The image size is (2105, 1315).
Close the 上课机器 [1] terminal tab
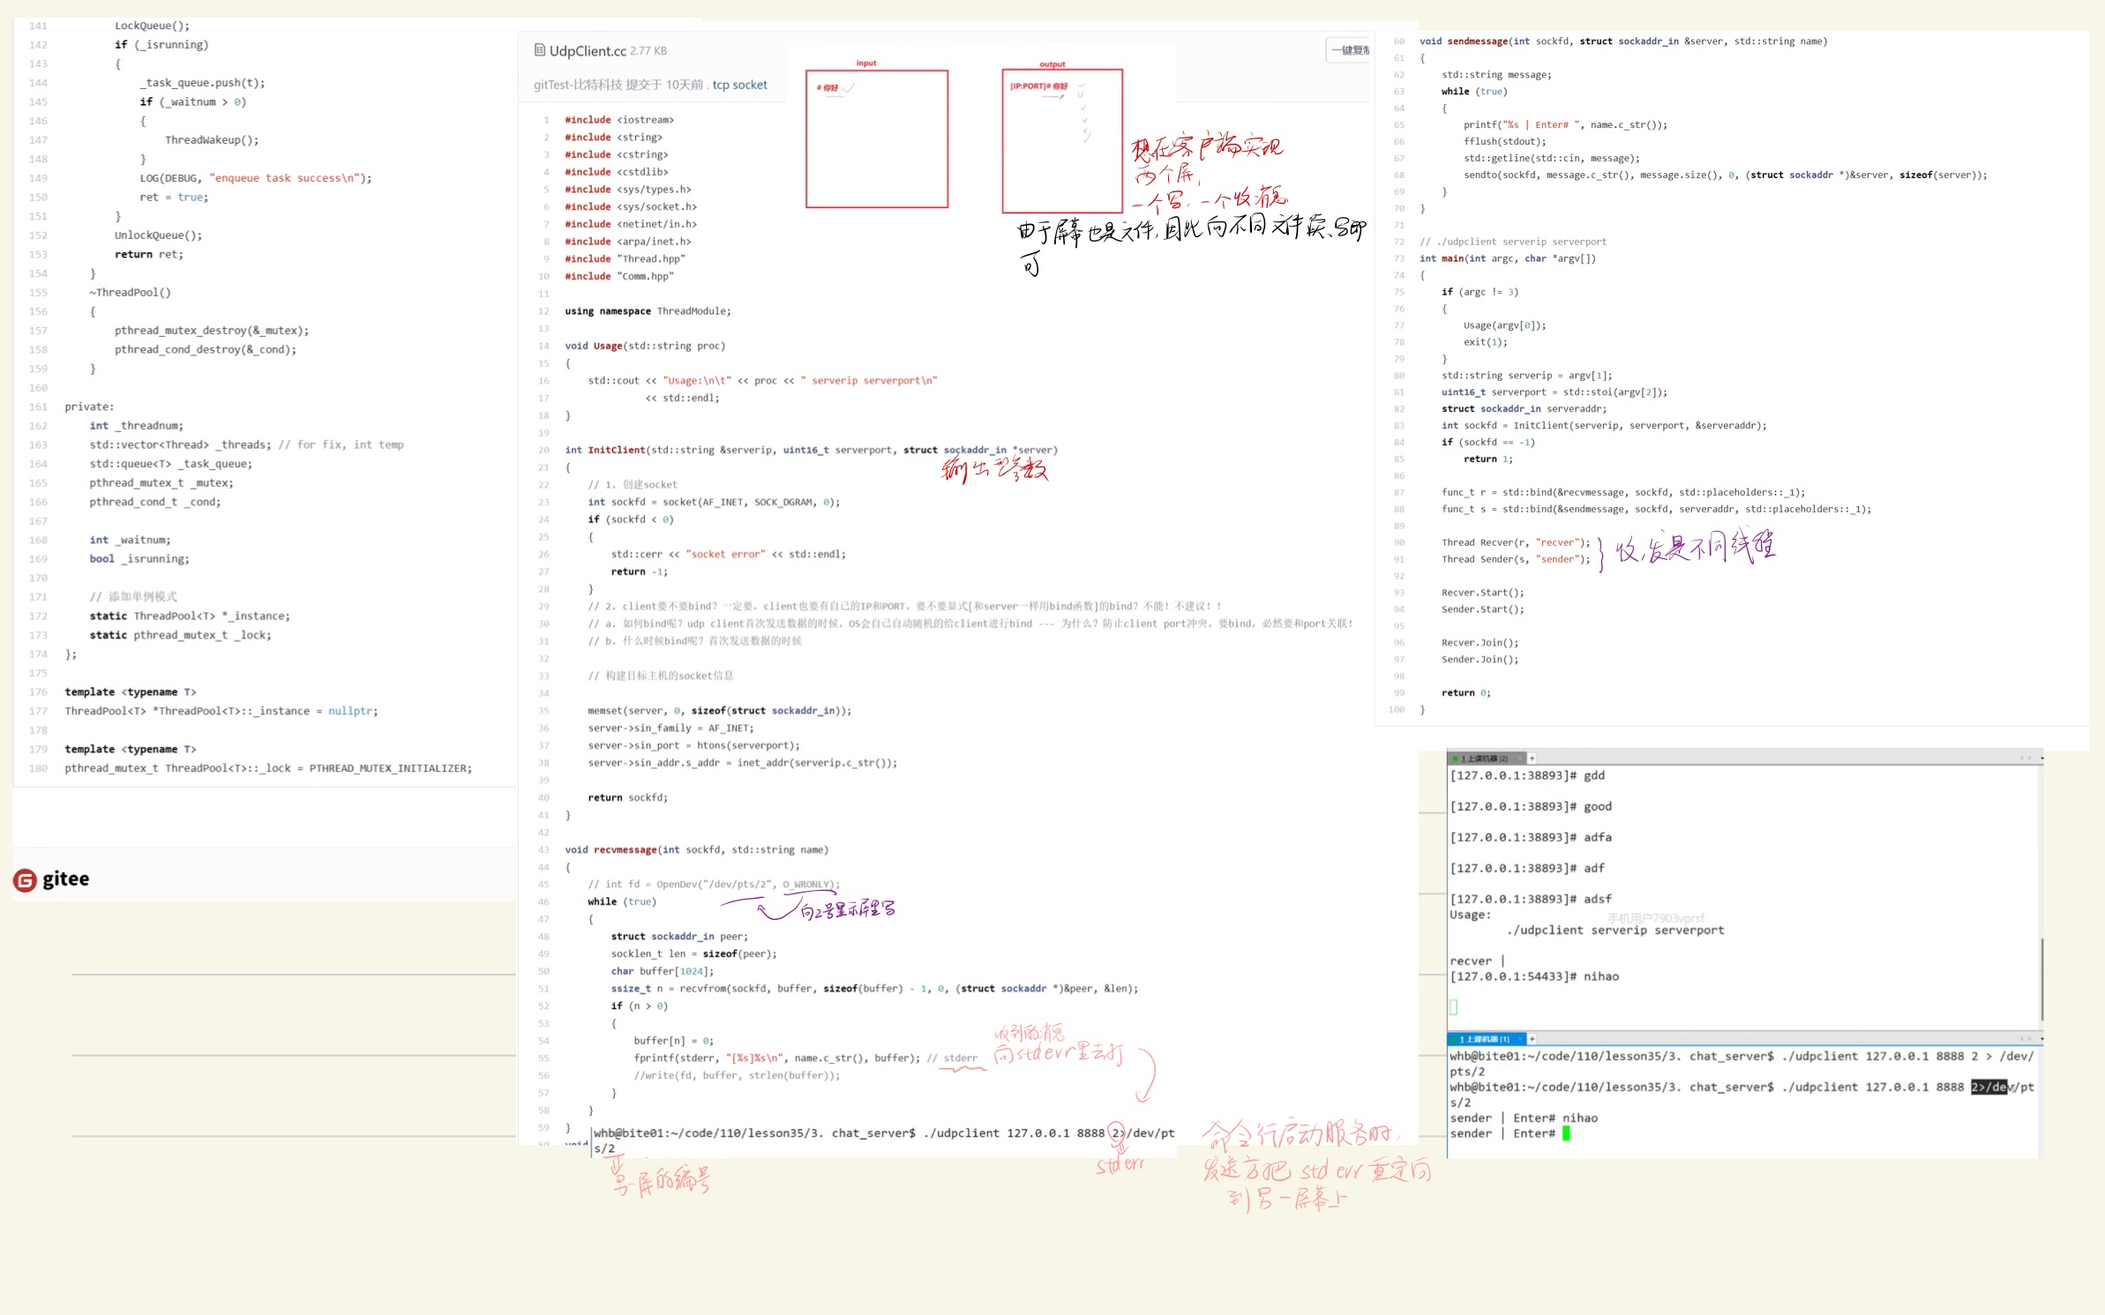coord(1520,1039)
